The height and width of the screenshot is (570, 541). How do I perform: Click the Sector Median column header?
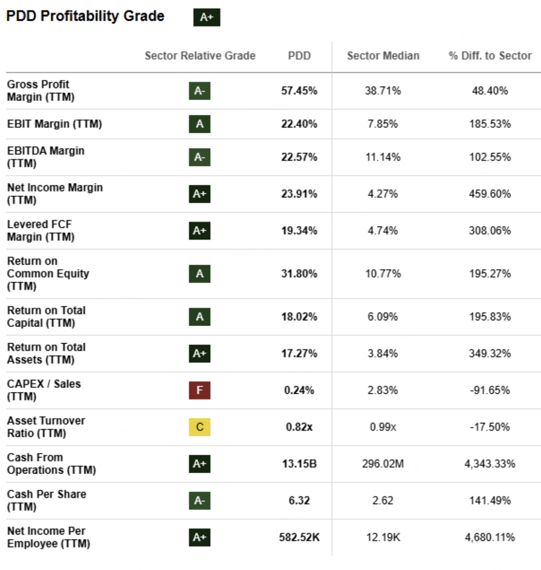point(383,56)
